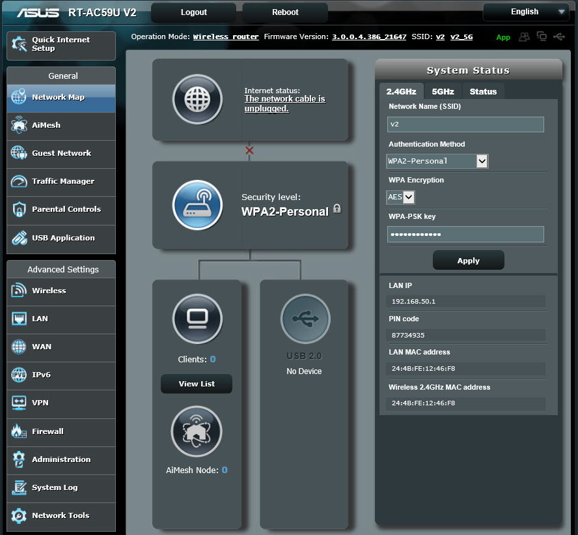Click the LAN IP value 192.168.50.1
Viewport: 578px width, 535px height.
(413, 302)
